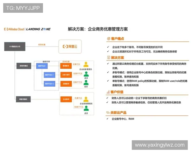Click the LANDING ZONE logo text
This screenshot has width=191, height=153.
pyautogui.click(x=39, y=29)
